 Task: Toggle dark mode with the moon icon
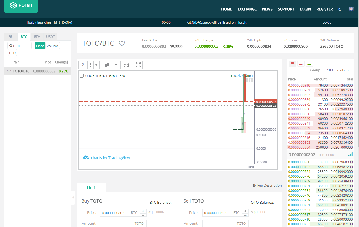click(340, 9)
